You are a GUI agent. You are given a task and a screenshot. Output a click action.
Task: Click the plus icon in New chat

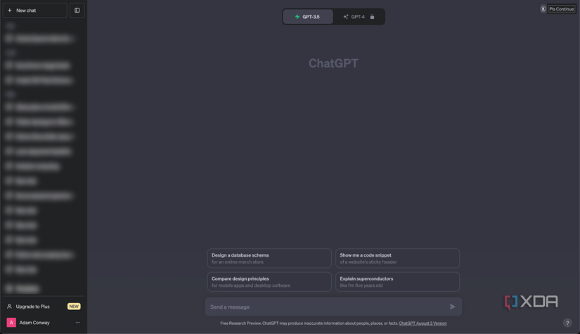10,11
